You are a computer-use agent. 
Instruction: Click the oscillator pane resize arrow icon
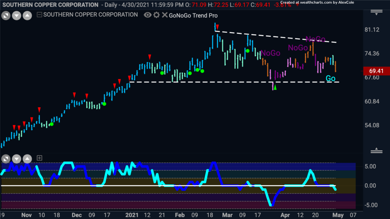(x=6, y=159)
